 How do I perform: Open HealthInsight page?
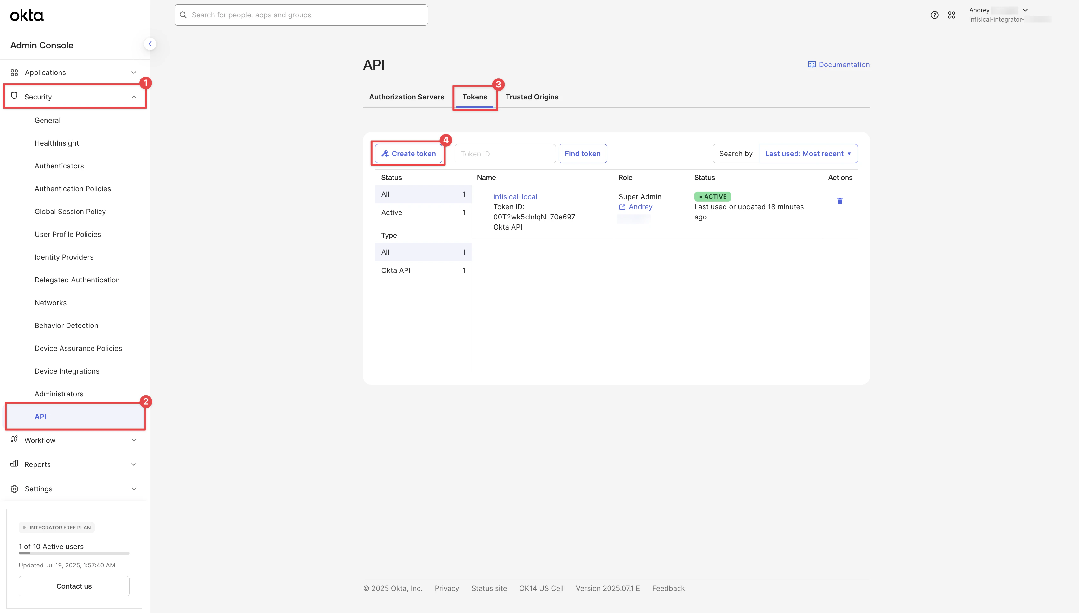[57, 143]
